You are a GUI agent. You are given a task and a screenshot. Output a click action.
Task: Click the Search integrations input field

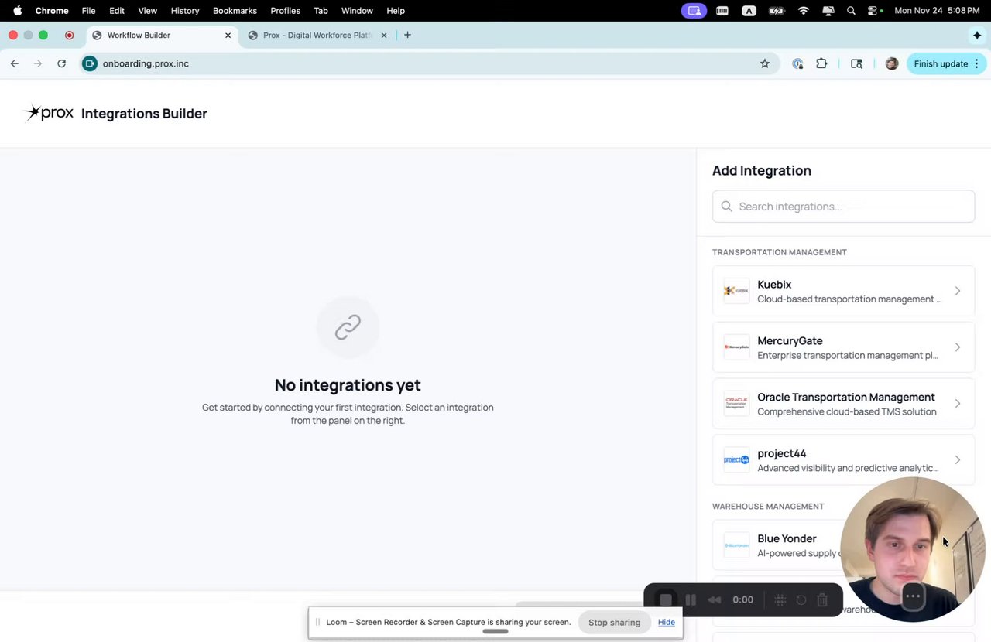pos(843,207)
